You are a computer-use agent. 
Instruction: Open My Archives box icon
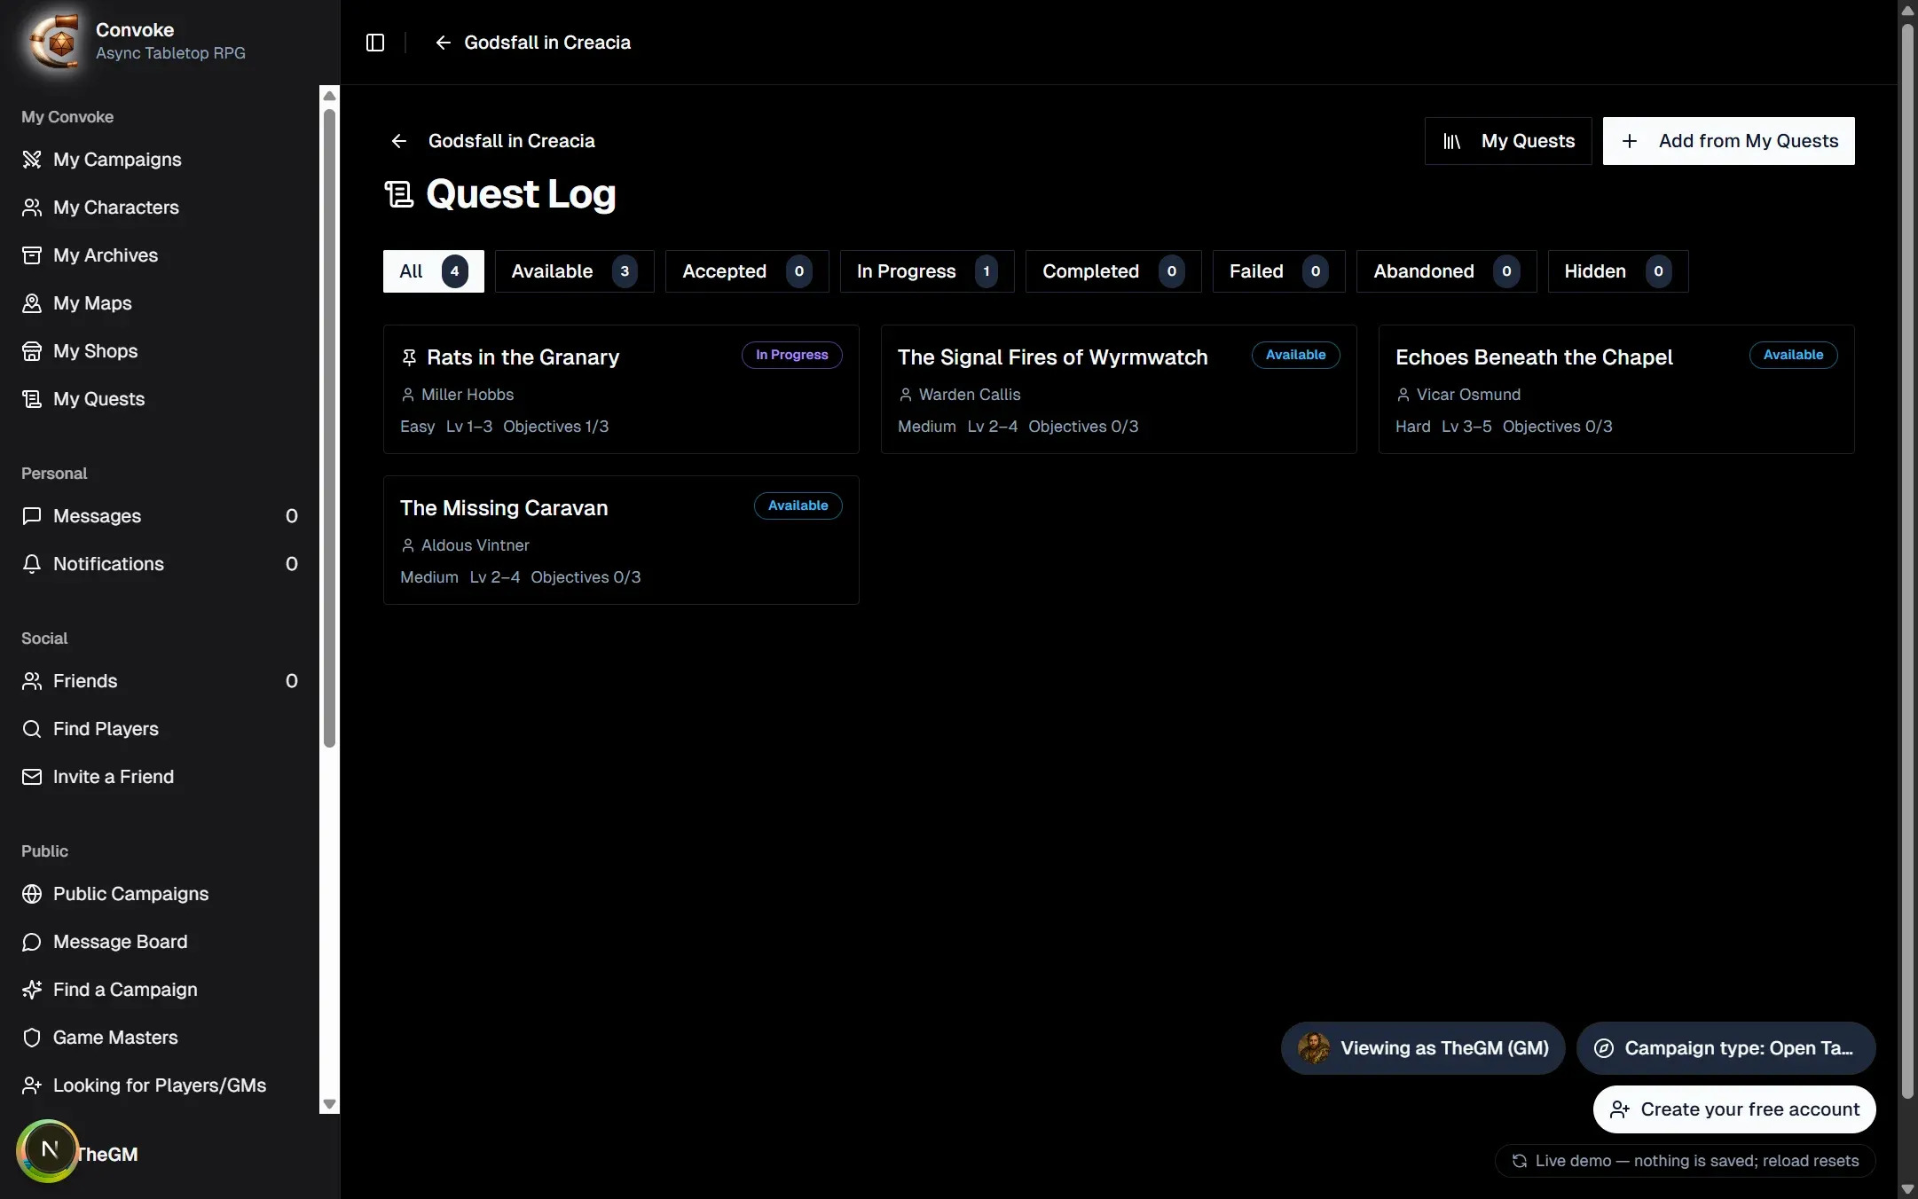[32, 255]
